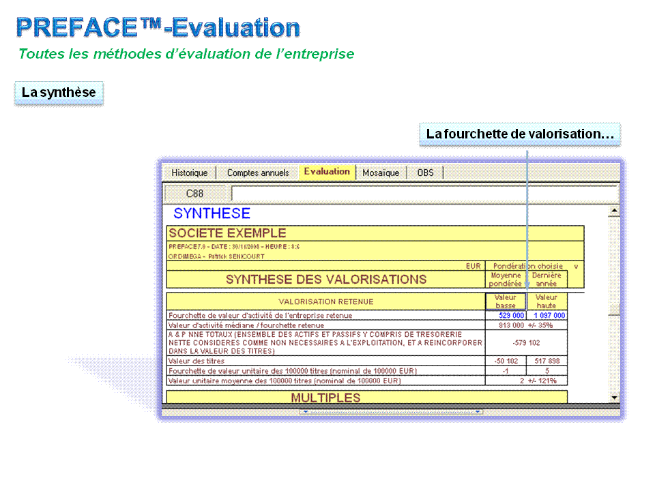Click the MULTIPLES section header
The height and width of the screenshot is (491, 655).
pos(367,397)
